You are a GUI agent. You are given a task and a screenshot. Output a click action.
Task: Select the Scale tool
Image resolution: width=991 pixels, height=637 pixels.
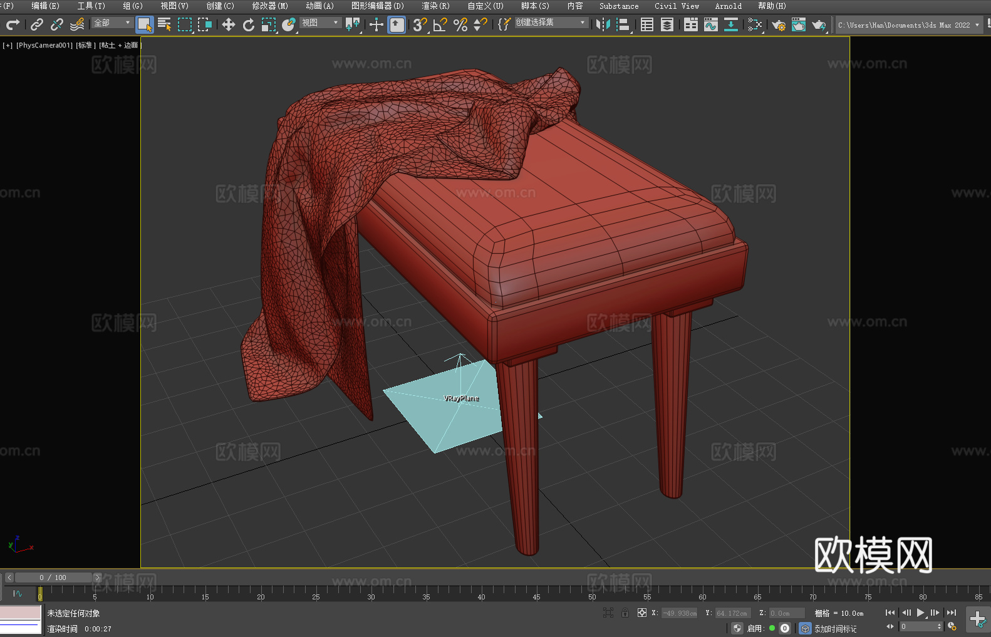[269, 24]
